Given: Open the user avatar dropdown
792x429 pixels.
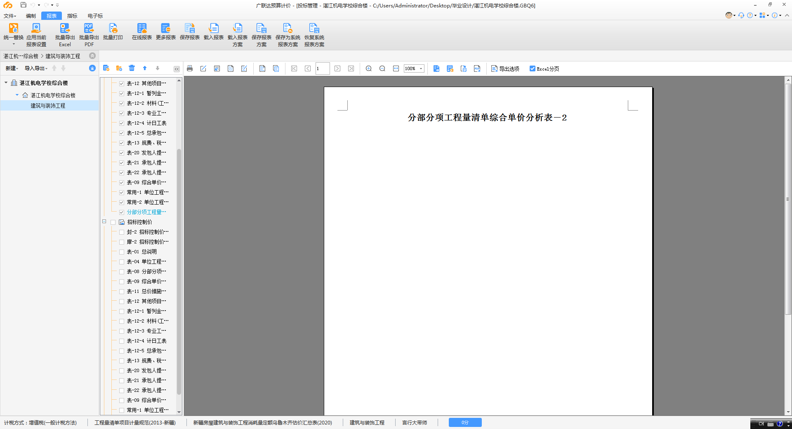Looking at the screenshot, I should 730,15.
